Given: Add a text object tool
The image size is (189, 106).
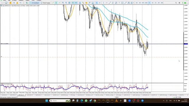Looking at the screenshot, I should pos(119,3).
